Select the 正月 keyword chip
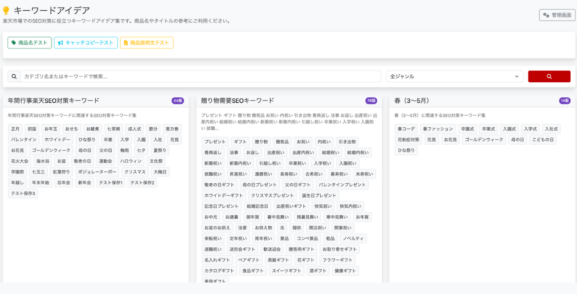The image size is (577, 294). pyautogui.click(x=15, y=129)
